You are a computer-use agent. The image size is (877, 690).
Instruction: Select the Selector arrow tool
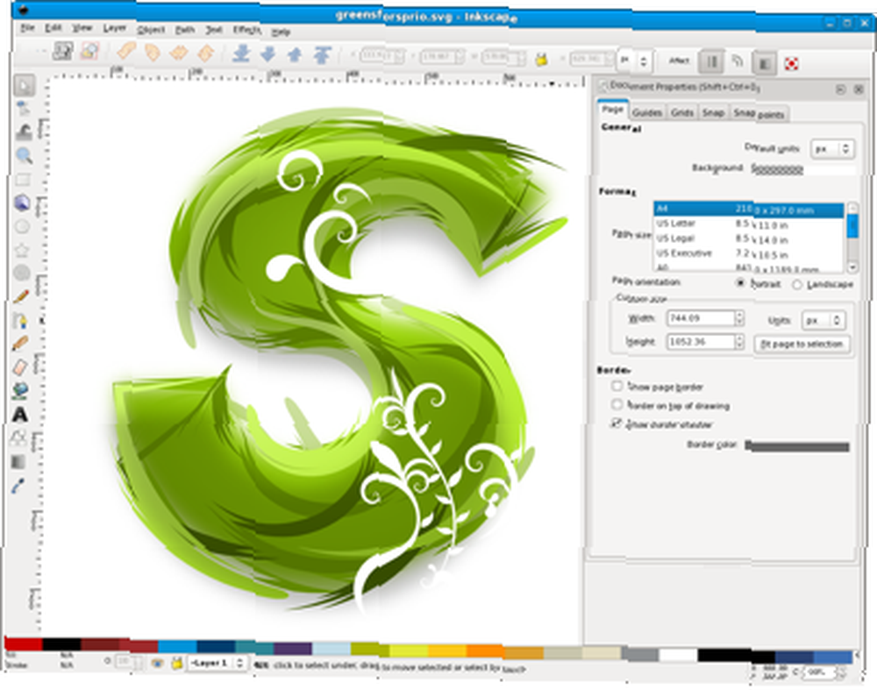24,86
